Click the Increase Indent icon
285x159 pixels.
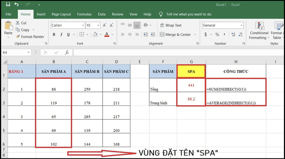[153, 34]
